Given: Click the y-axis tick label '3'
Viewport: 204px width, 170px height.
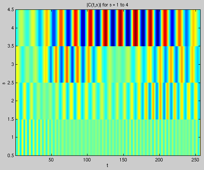Looking at the screenshot, I should coord(12,64).
